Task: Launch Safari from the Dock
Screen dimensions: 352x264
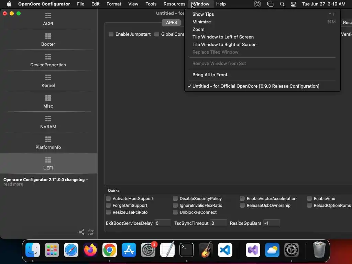Action: 71,250
